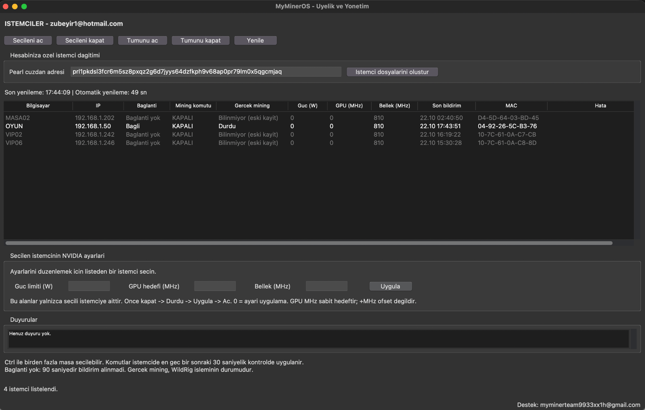The image size is (645, 410).
Task: Click the Secileni ac button
Action: point(28,40)
